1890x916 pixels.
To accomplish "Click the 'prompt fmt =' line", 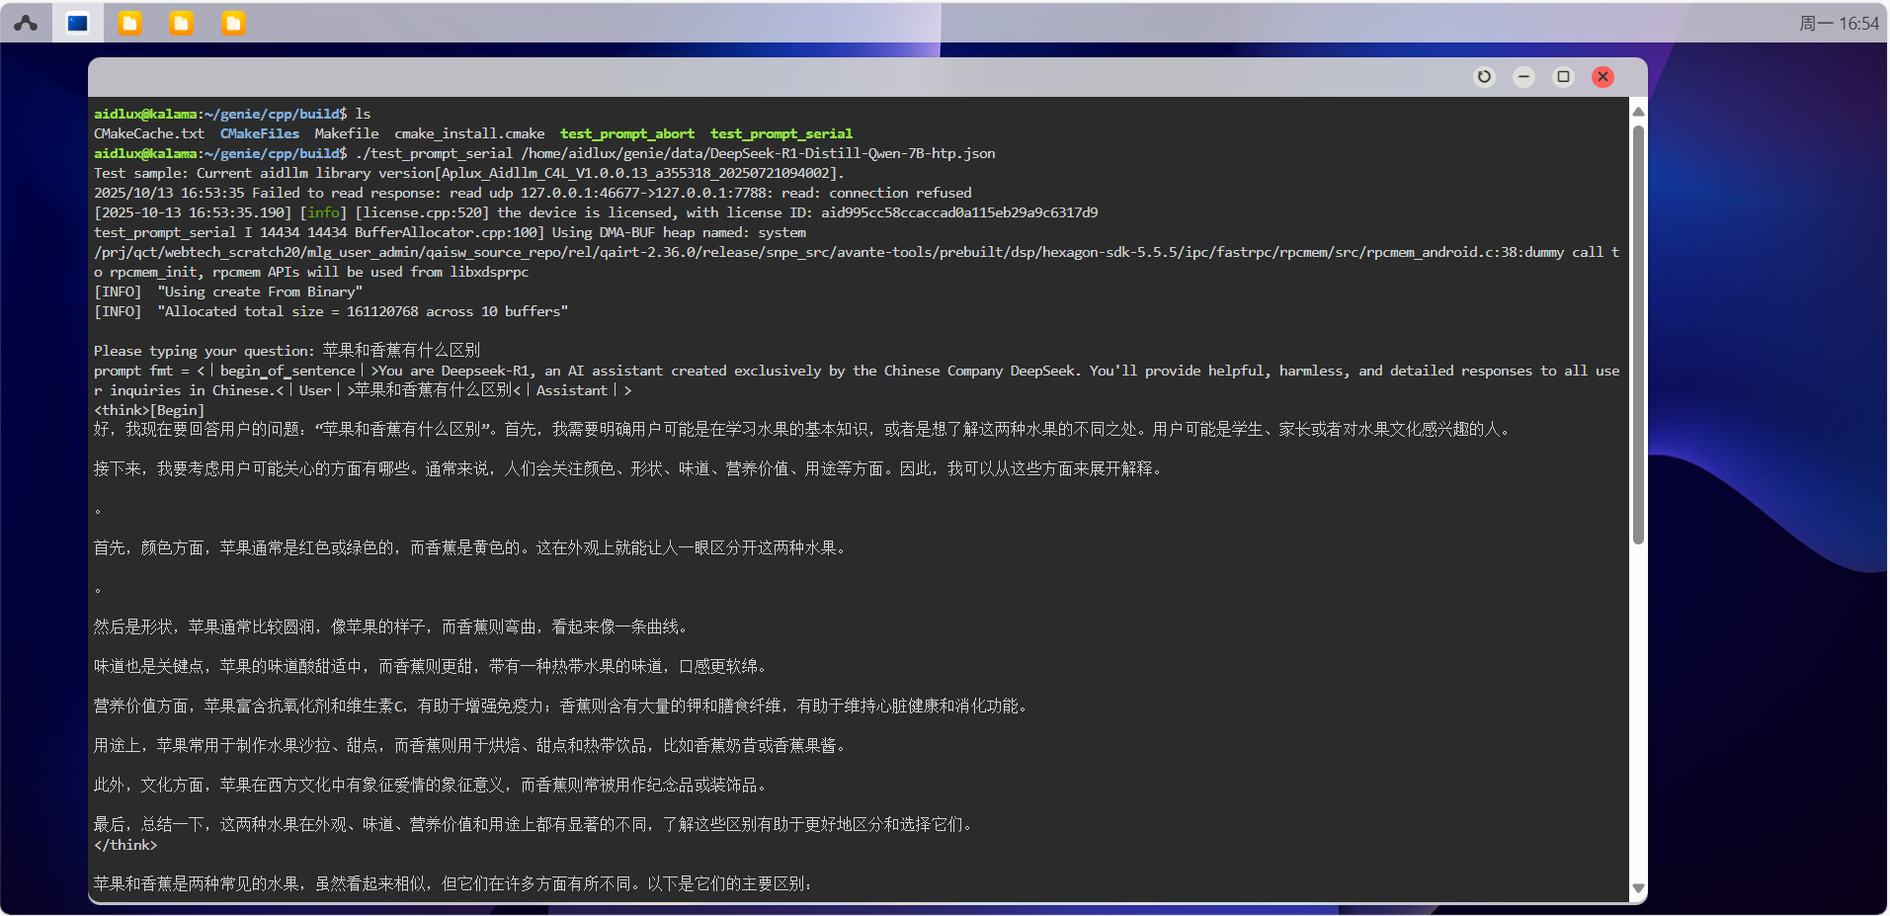I will (857, 380).
